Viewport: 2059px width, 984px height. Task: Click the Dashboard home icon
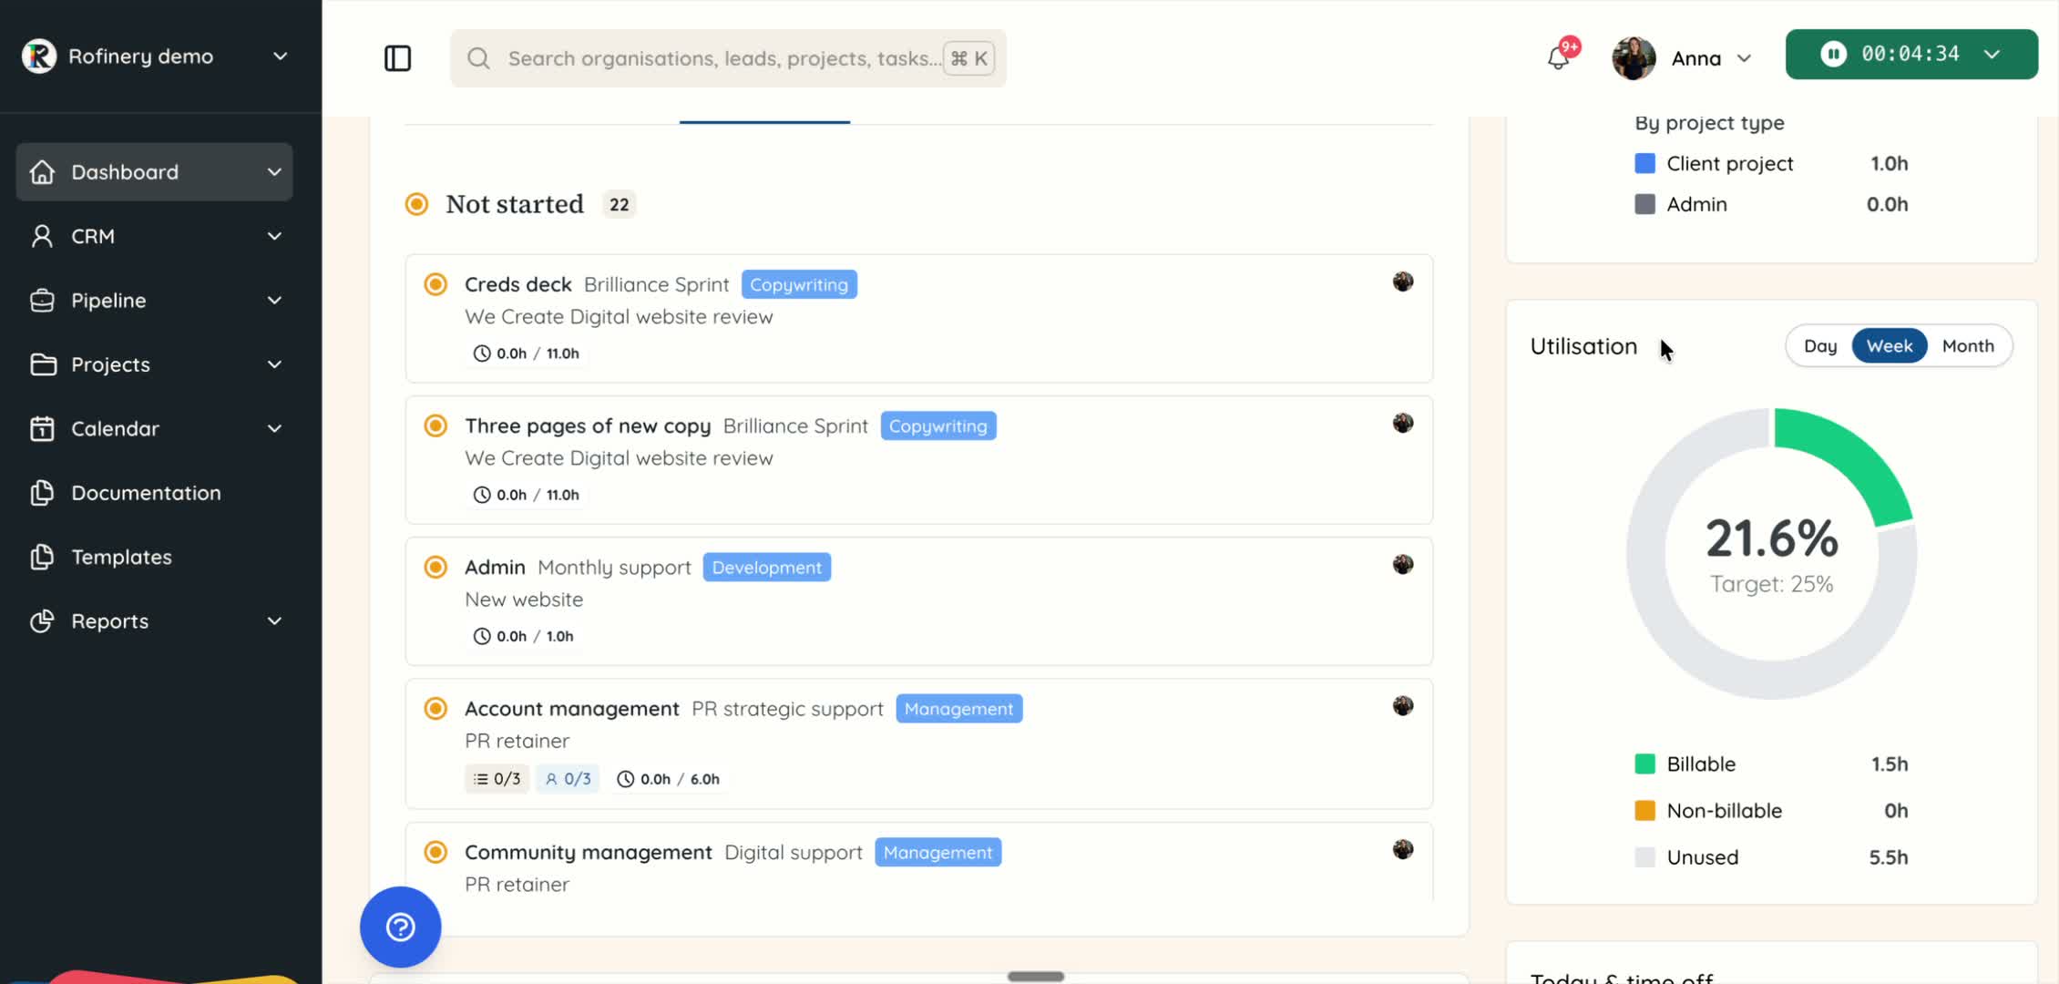click(x=42, y=172)
